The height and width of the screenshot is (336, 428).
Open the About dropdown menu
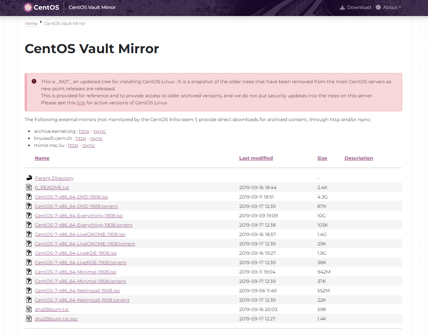pos(388,7)
